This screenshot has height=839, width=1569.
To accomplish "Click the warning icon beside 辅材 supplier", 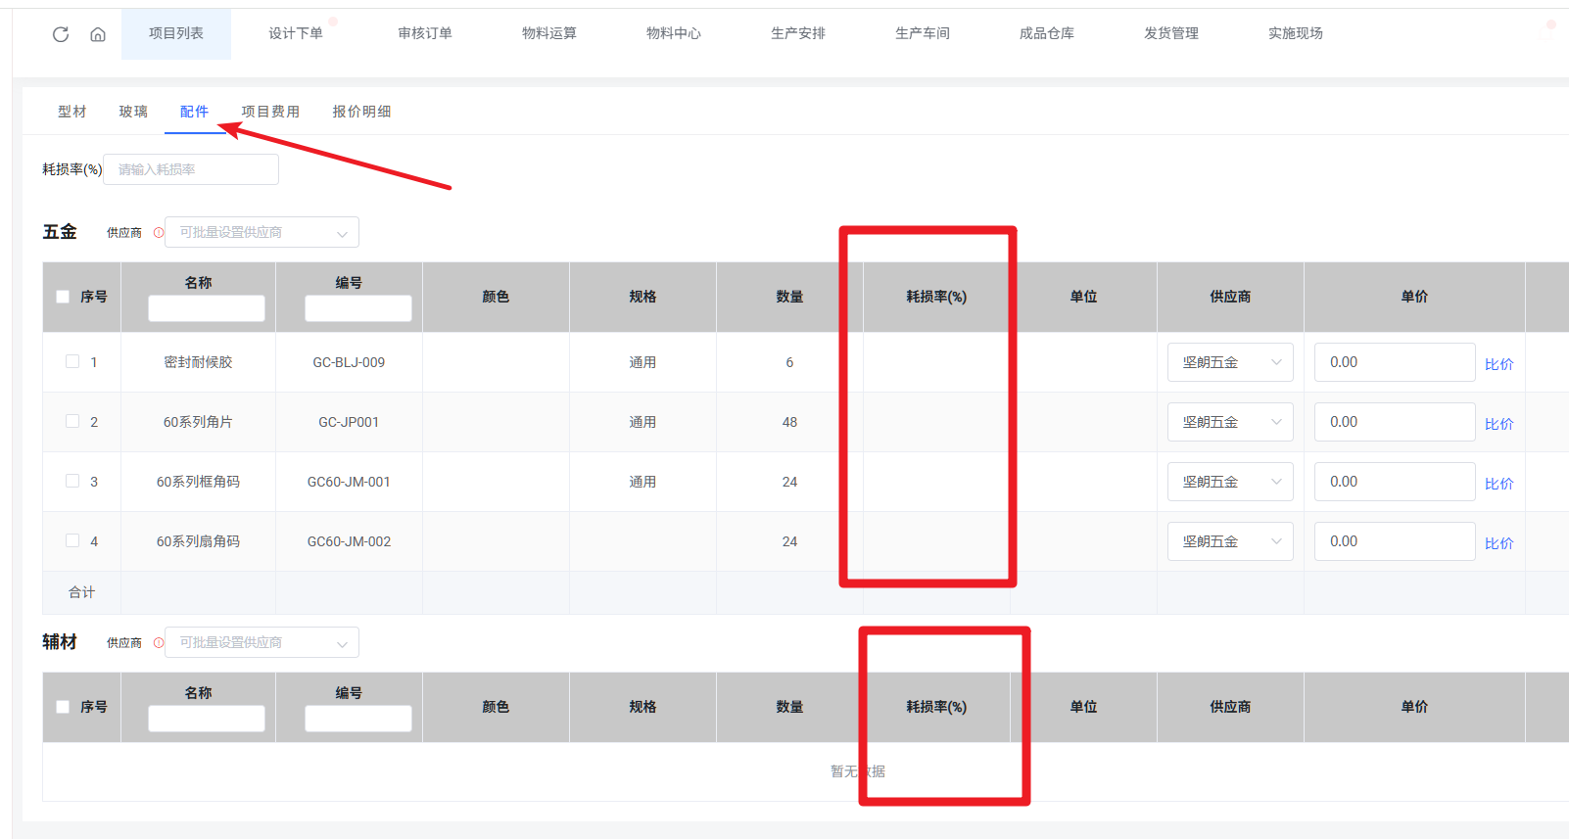I will (x=159, y=643).
